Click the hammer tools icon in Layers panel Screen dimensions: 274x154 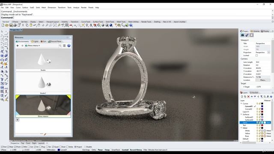pyautogui.click(x=268, y=97)
